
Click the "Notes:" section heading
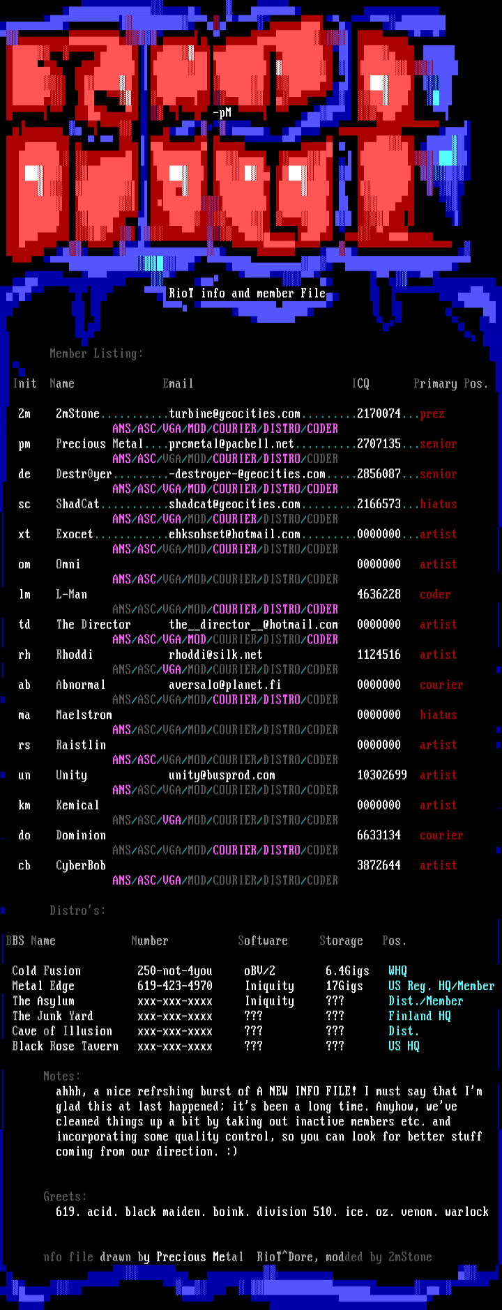[x=61, y=1076]
